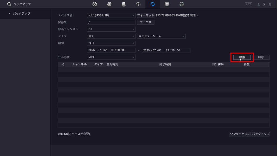Viewport: 277px width, 156px height.
Task: Click the 検索 search button
Action: click(242, 57)
